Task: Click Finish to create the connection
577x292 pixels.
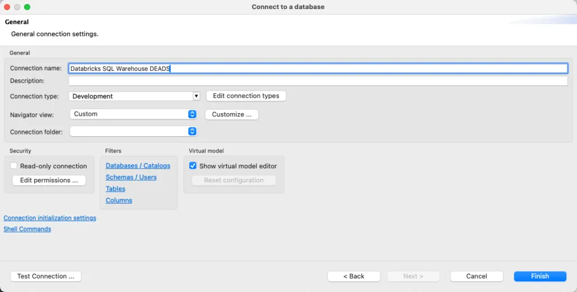Action: pos(539,276)
